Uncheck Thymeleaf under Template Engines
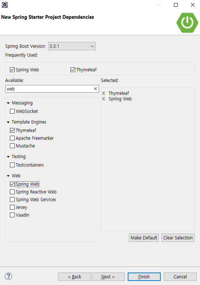200x285 pixels. pyautogui.click(x=12, y=130)
